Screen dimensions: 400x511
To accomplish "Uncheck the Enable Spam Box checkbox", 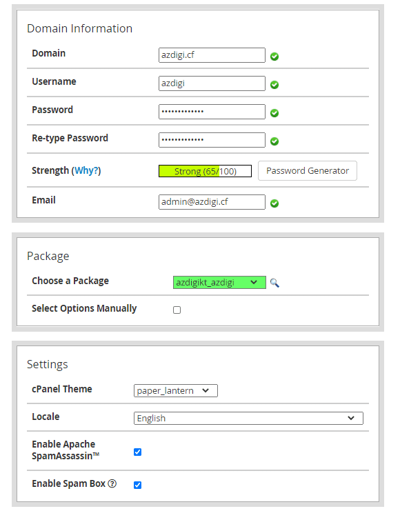I will point(137,485).
